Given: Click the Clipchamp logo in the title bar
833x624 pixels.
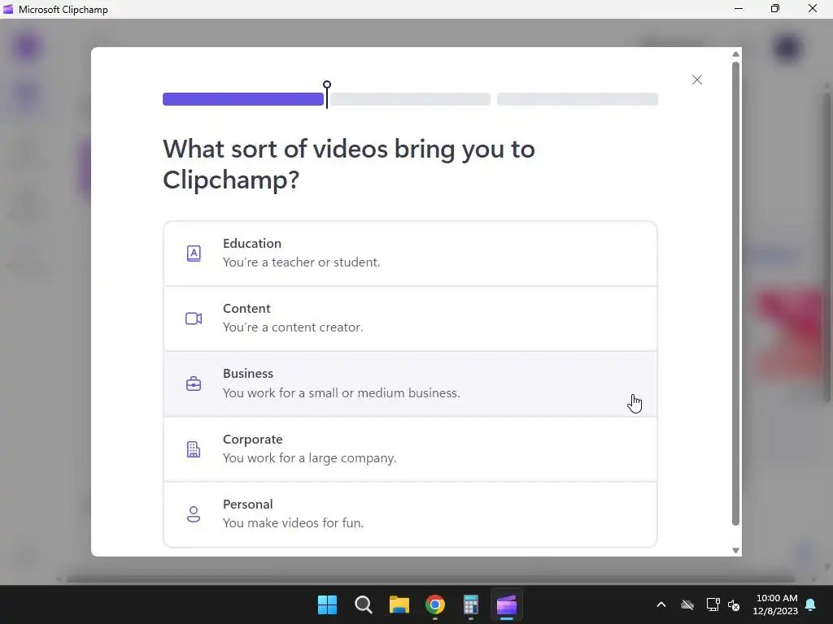Looking at the screenshot, I should click(8, 9).
